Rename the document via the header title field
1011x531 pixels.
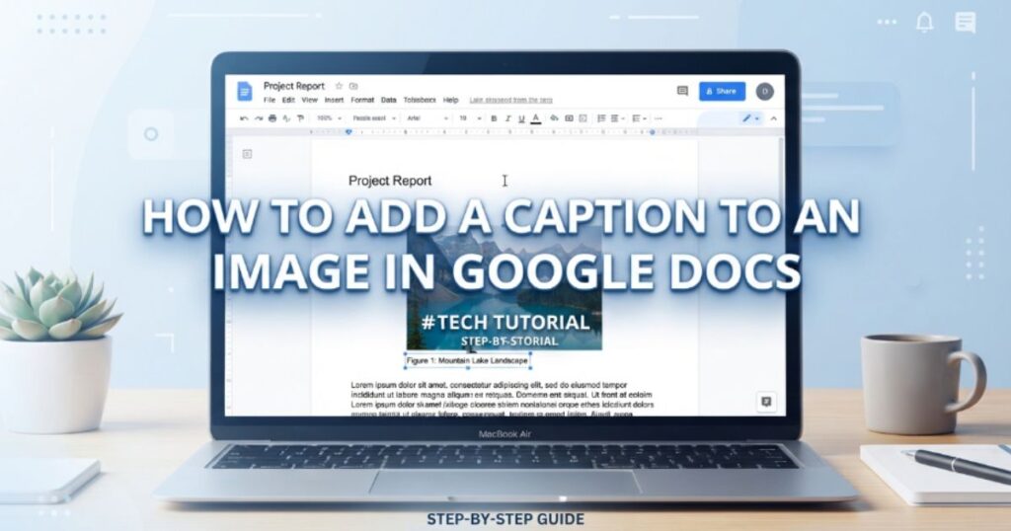pyautogui.click(x=294, y=86)
